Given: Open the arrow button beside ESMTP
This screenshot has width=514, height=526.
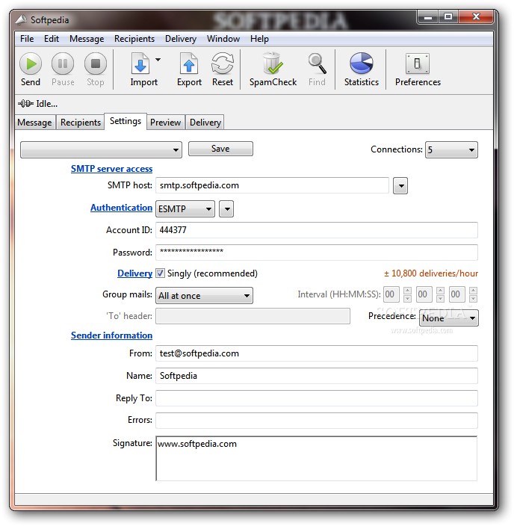Looking at the screenshot, I should [x=226, y=209].
